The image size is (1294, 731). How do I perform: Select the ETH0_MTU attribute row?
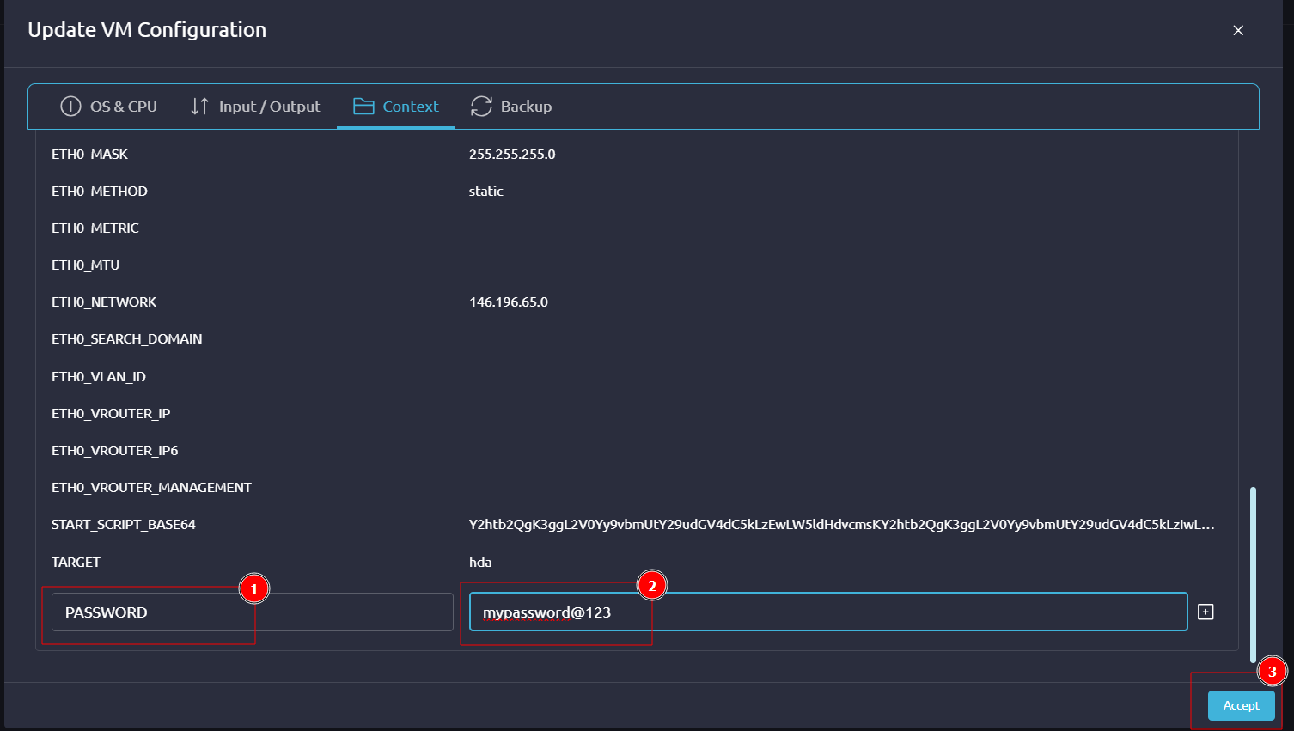(x=86, y=265)
